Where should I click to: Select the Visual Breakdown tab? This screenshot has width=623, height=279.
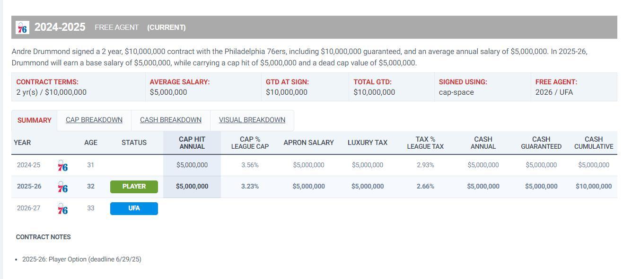tap(252, 120)
